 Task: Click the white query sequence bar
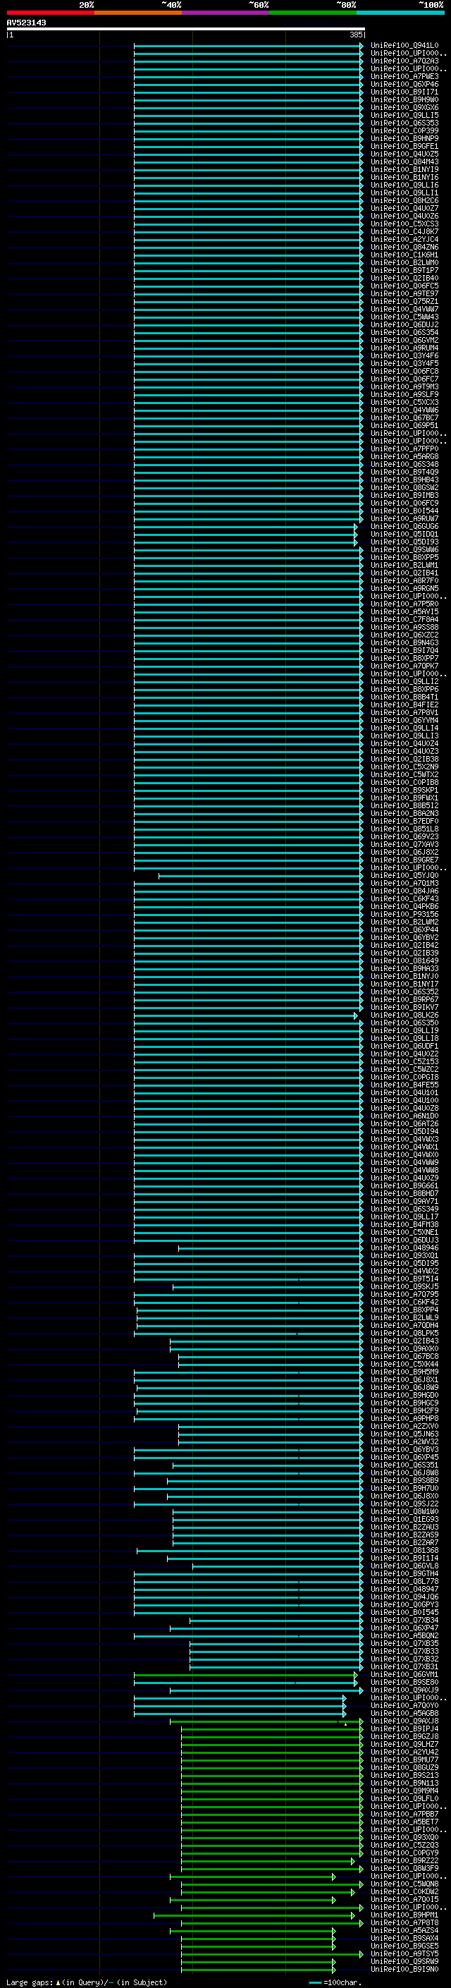pyautogui.click(x=186, y=30)
